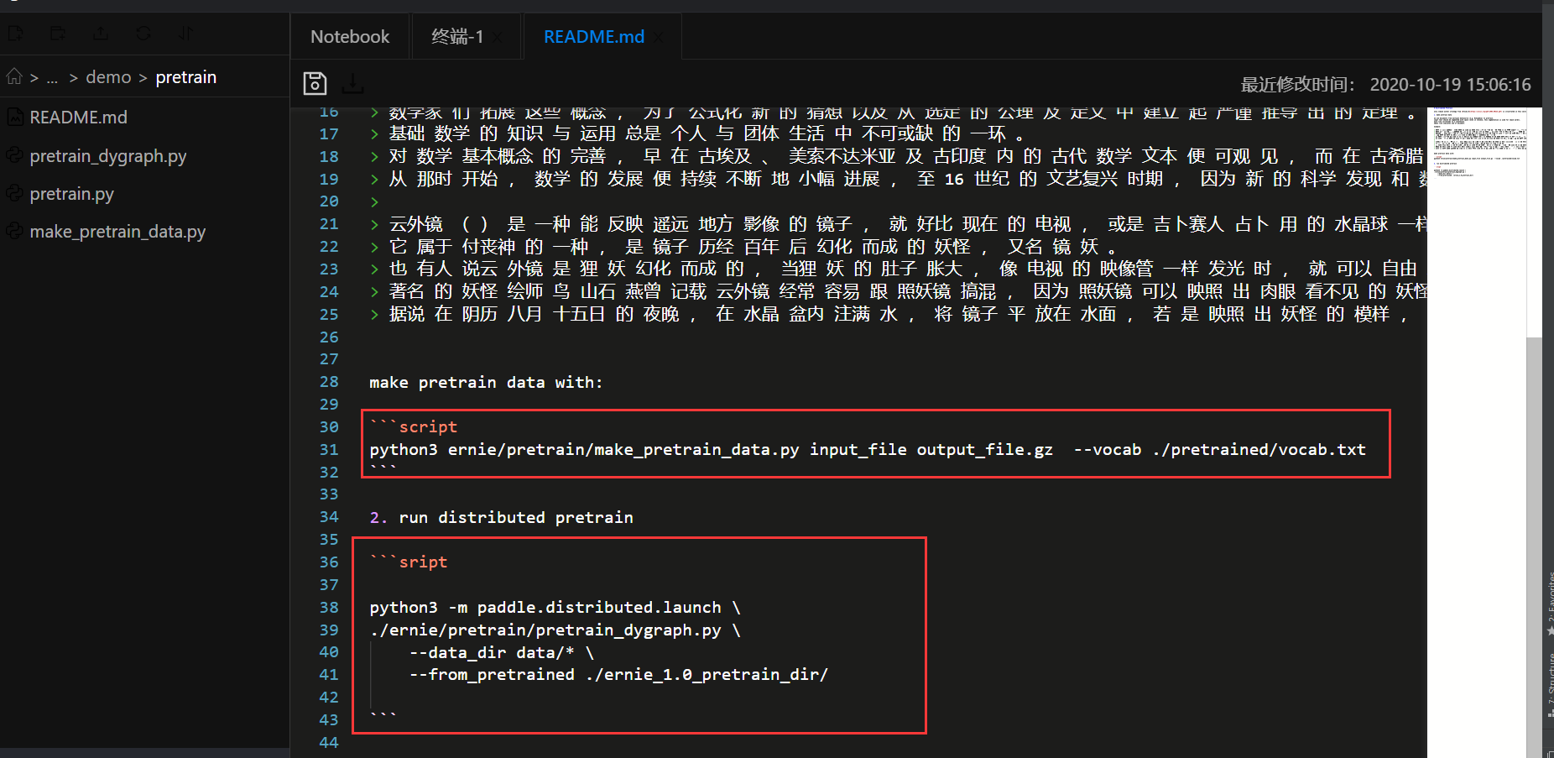This screenshot has height=758, width=1554.
Task: Click the new file icon in file panel
Action: tap(16, 34)
